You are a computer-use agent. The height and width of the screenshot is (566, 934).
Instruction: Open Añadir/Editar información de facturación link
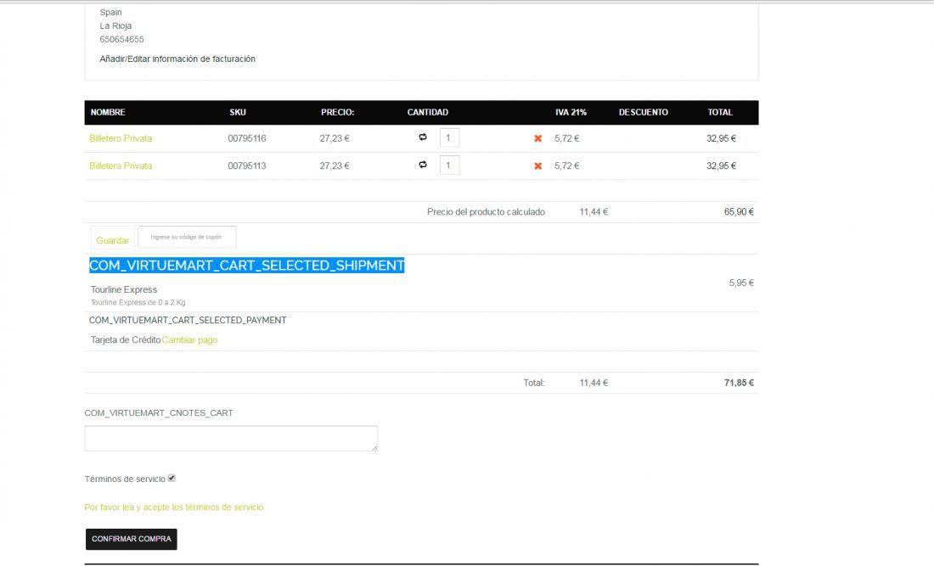(x=177, y=59)
